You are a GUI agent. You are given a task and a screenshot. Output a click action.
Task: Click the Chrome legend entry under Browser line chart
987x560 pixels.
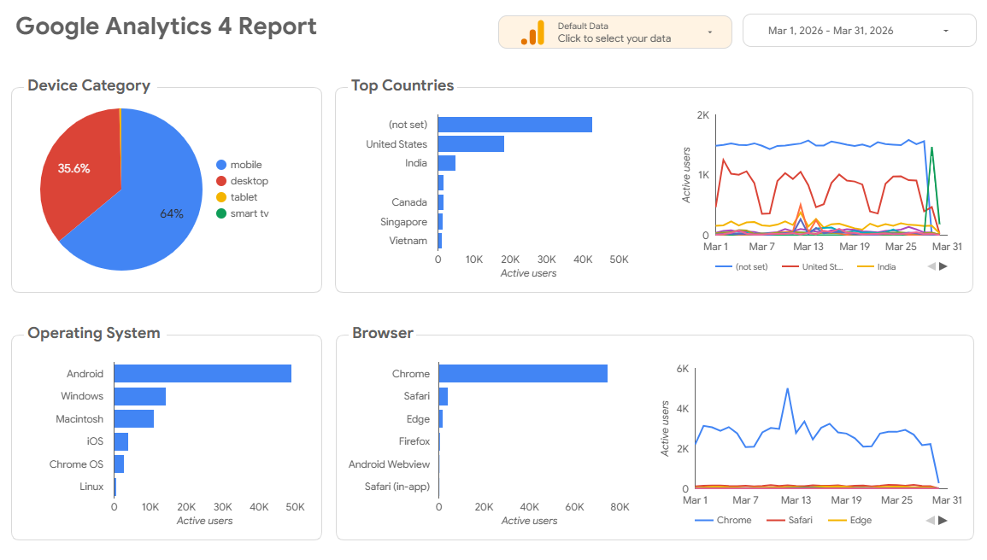pos(723,521)
